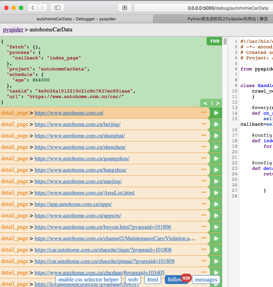The height and width of the screenshot is (287, 273).
Task: Click the browser back button
Action: [33, 8]
